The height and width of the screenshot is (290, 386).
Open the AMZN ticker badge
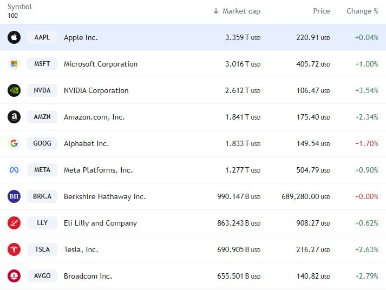click(x=42, y=117)
